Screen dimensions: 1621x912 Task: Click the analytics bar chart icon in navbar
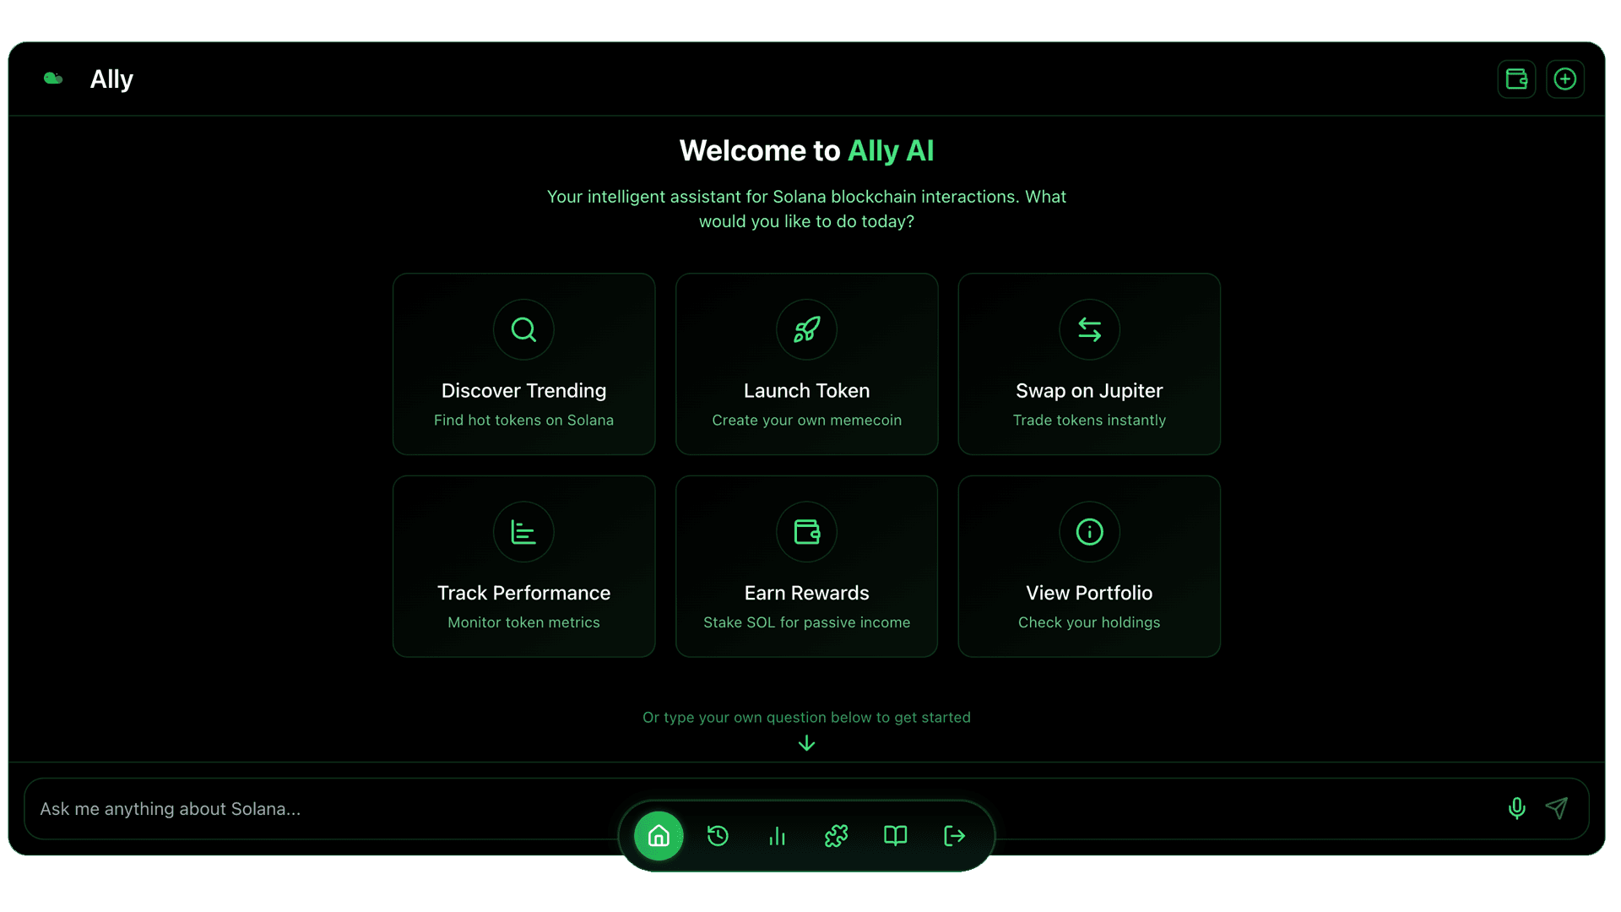tap(777, 836)
